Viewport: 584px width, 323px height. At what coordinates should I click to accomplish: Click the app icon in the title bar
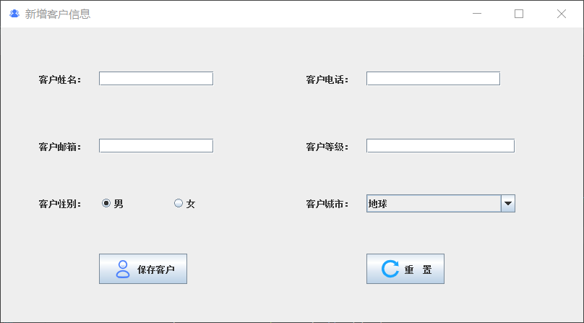pos(14,14)
